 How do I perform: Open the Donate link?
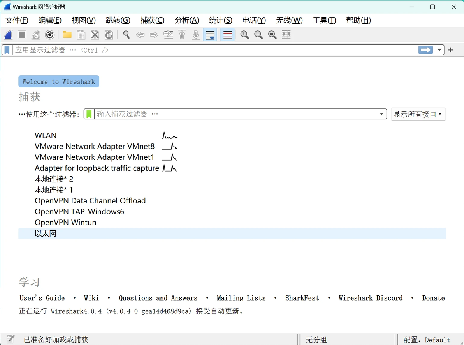click(x=434, y=298)
